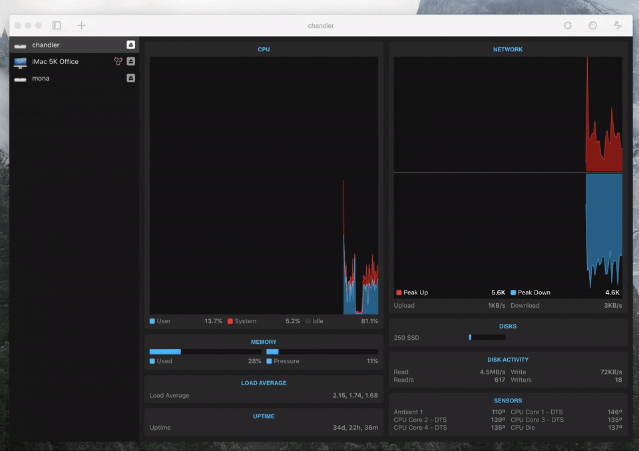The width and height of the screenshot is (639, 451).
Task: Add a new server with the plus button
Action: click(x=81, y=25)
